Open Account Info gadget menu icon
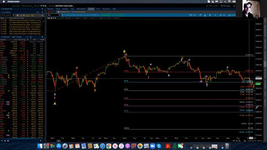This screenshot has width=267, height=150. coord(43,9)
